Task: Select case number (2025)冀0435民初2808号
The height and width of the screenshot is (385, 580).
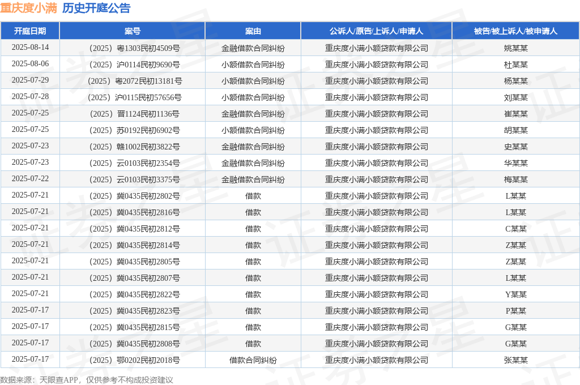Action: [x=134, y=344]
